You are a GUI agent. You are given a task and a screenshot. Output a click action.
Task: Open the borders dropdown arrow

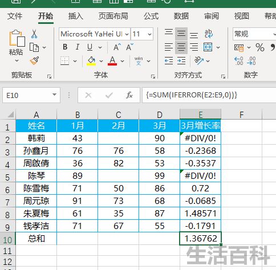(75, 61)
